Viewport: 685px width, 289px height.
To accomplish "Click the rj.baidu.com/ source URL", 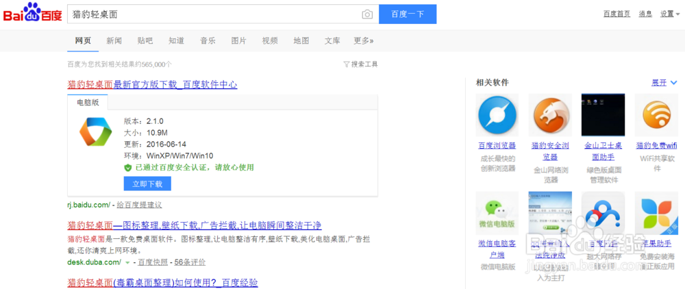I will pyautogui.click(x=88, y=205).
